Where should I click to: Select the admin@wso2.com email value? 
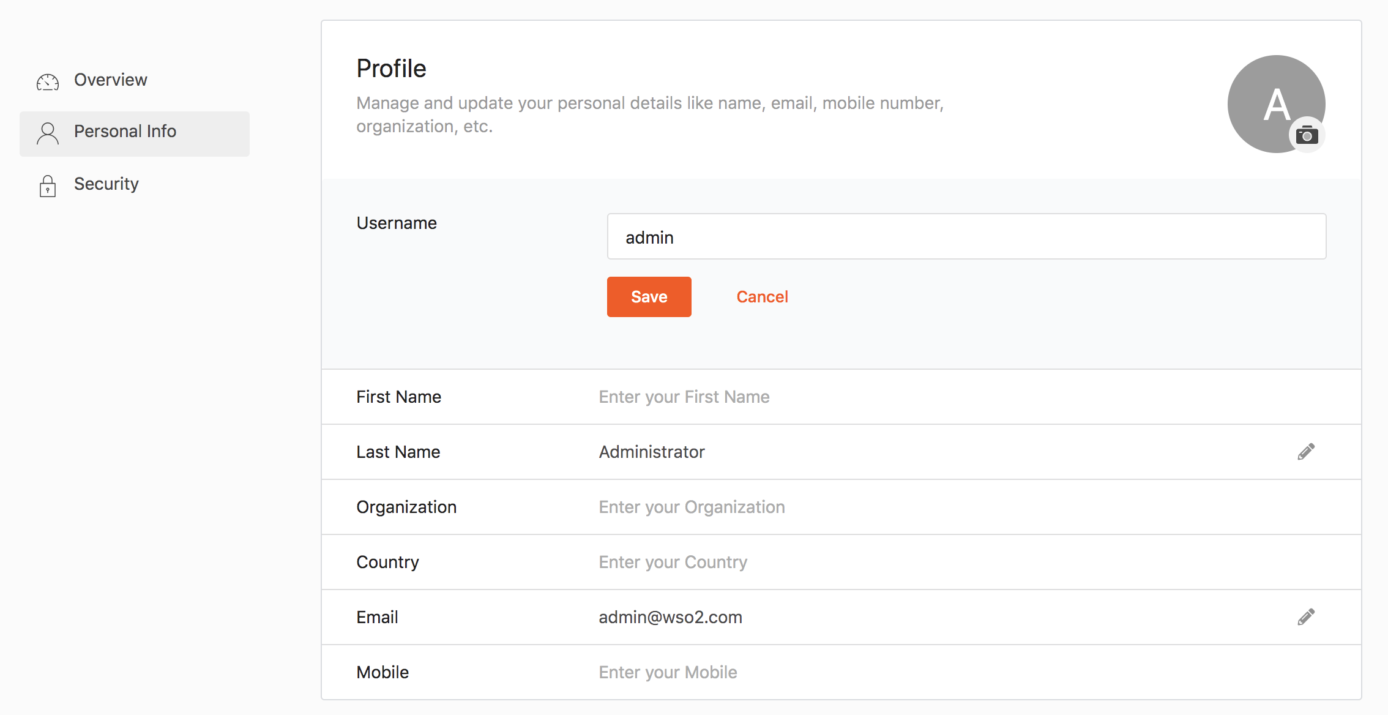(x=671, y=617)
